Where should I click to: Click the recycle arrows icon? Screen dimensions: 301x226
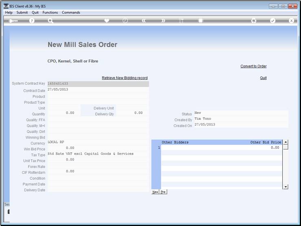pos(254,21)
